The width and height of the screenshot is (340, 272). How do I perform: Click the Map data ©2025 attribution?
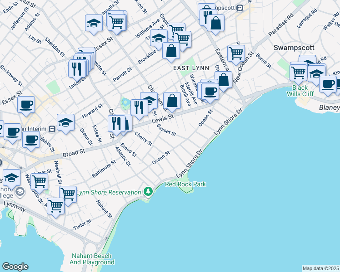pos(320,268)
